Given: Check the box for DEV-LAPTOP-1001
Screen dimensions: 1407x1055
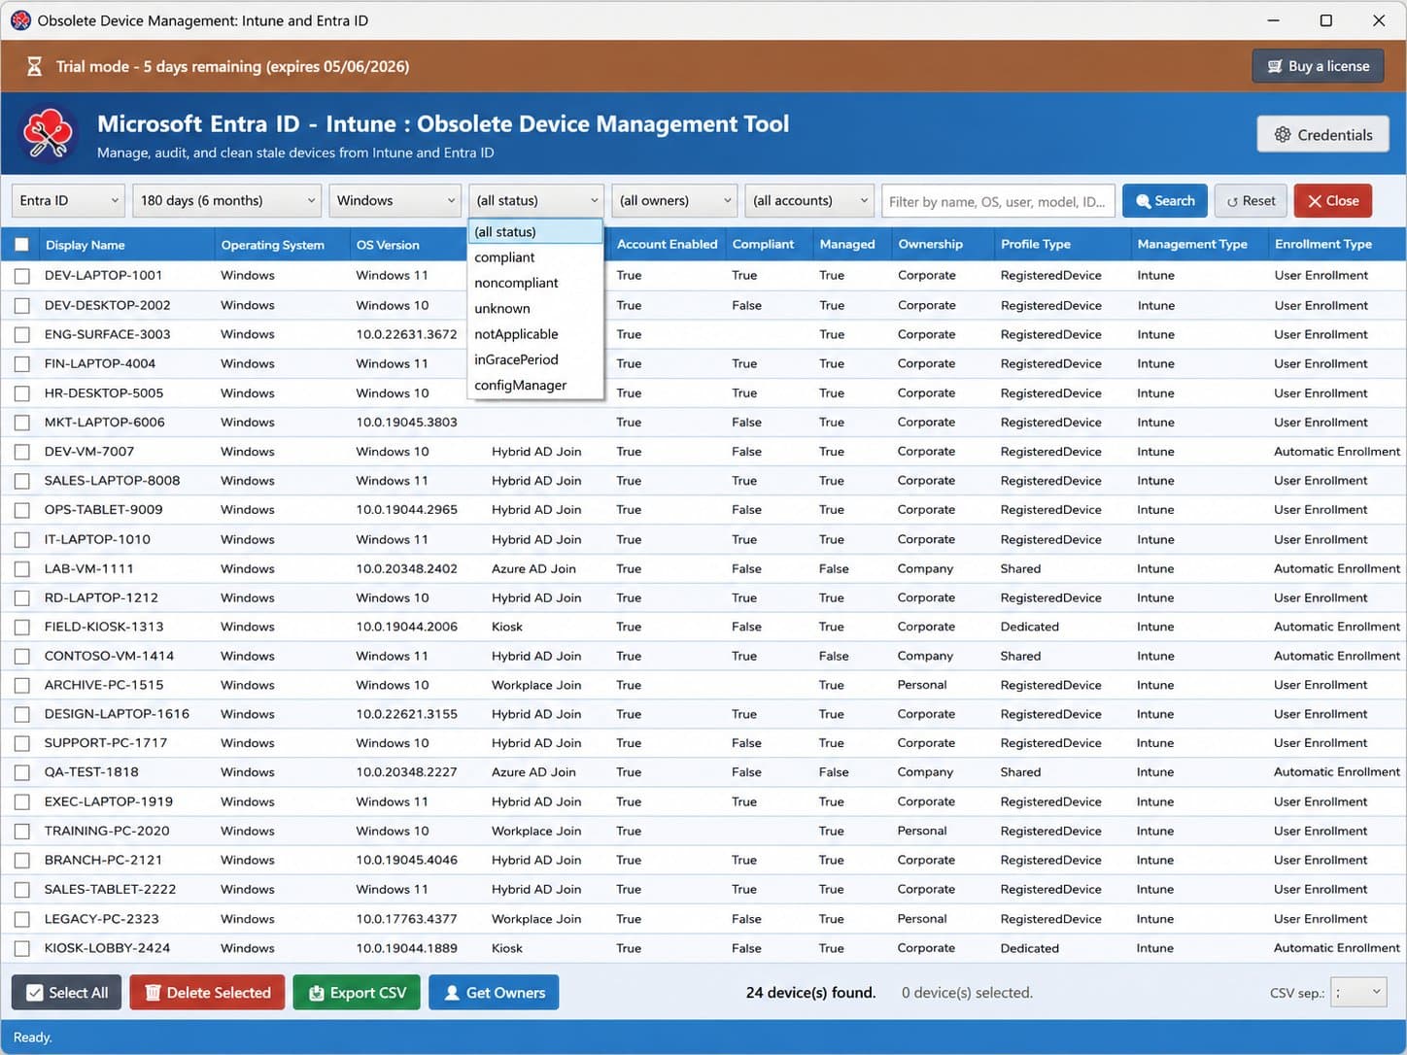Looking at the screenshot, I should click(x=21, y=276).
